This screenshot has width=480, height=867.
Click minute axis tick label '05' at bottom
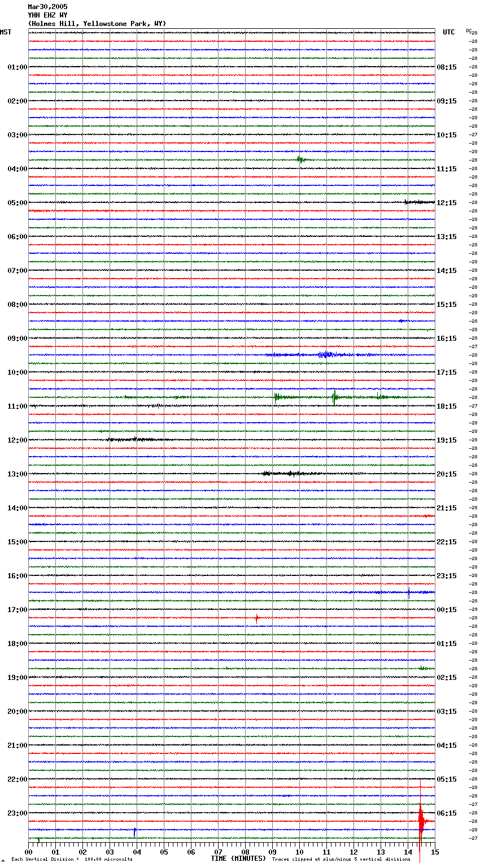[x=164, y=852]
